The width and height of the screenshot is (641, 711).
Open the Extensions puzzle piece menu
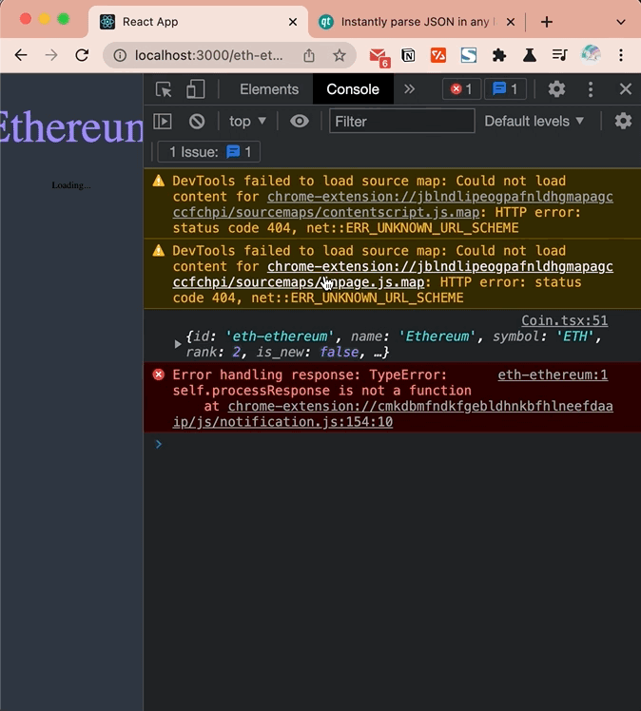pyautogui.click(x=499, y=55)
